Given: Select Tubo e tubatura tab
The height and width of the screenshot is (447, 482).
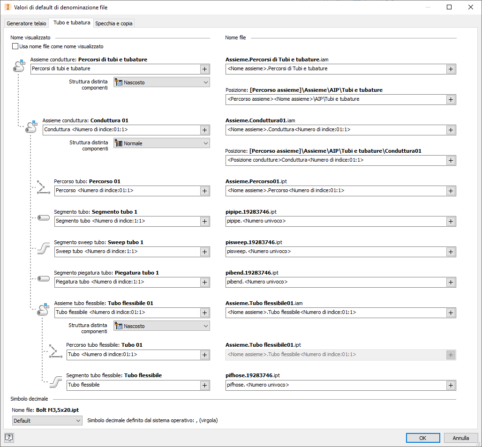Looking at the screenshot, I should 72,22.
